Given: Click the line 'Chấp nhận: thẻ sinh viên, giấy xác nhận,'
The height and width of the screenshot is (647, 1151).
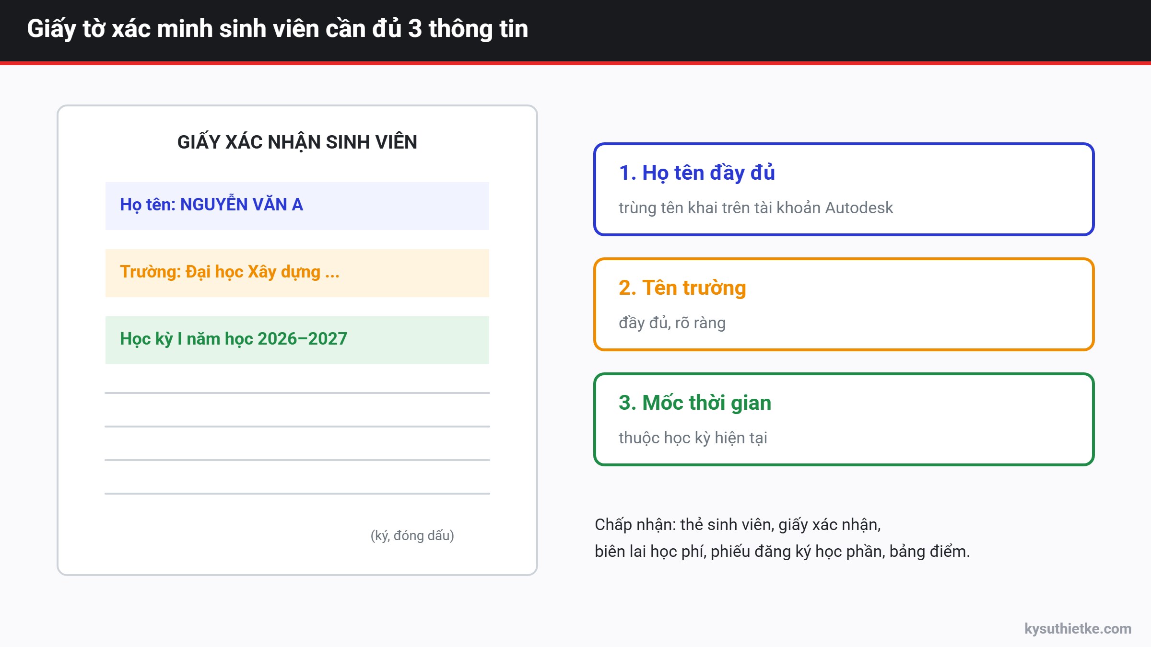Looking at the screenshot, I should (738, 525).
